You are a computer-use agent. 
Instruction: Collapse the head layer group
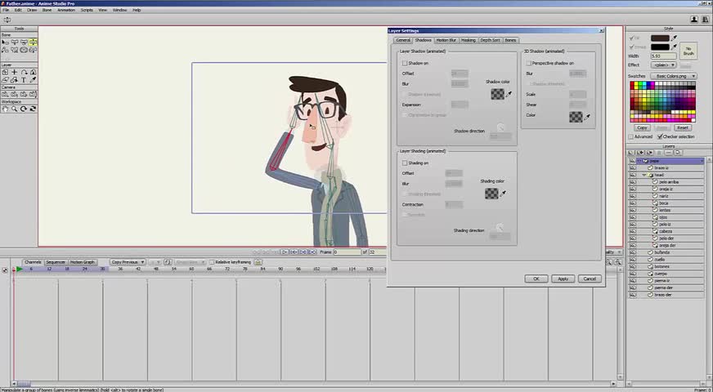tap(643, 175)
